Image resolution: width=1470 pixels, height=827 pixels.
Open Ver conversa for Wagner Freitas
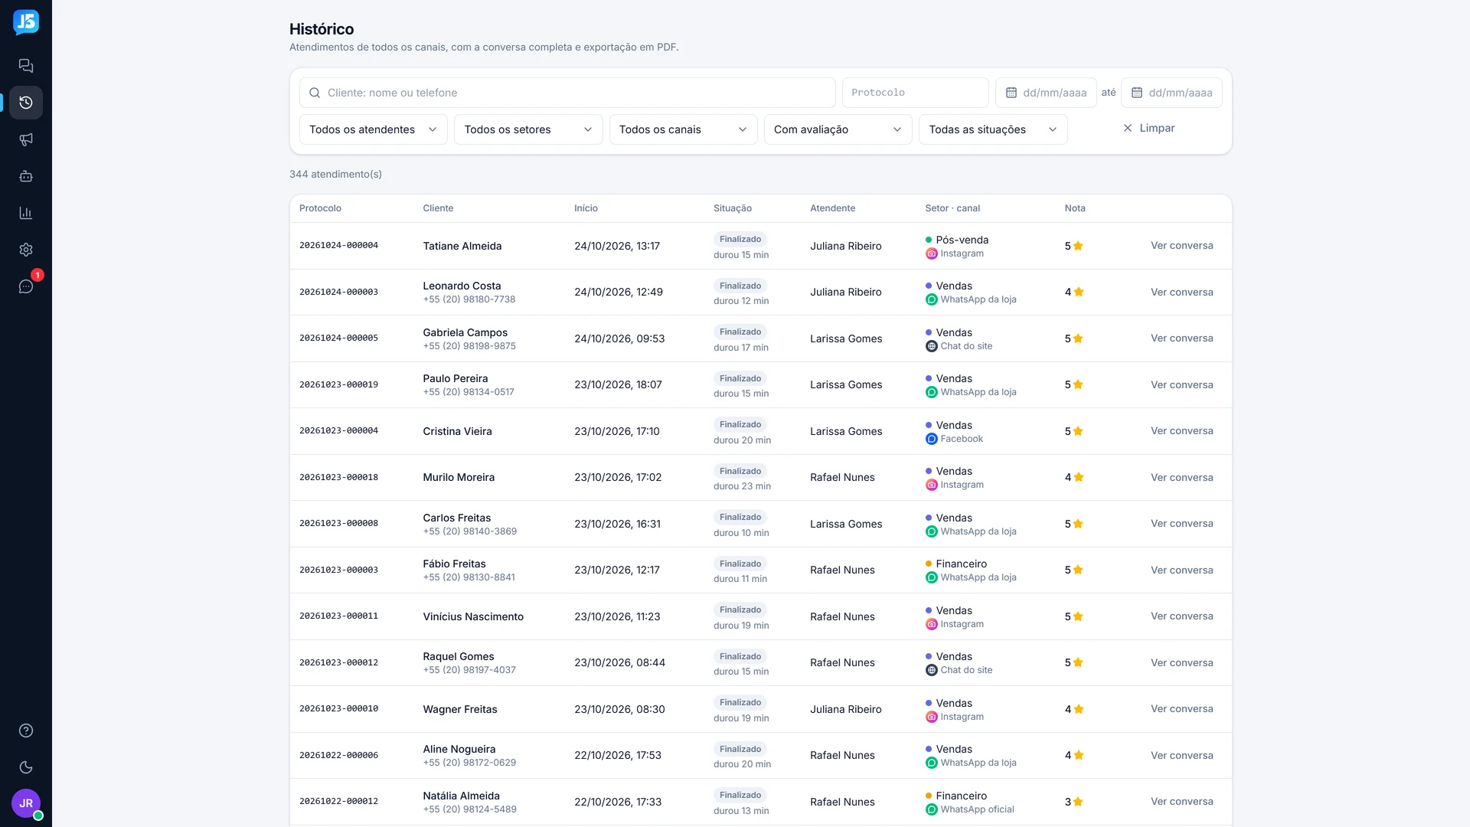[x=1181, y=709]
